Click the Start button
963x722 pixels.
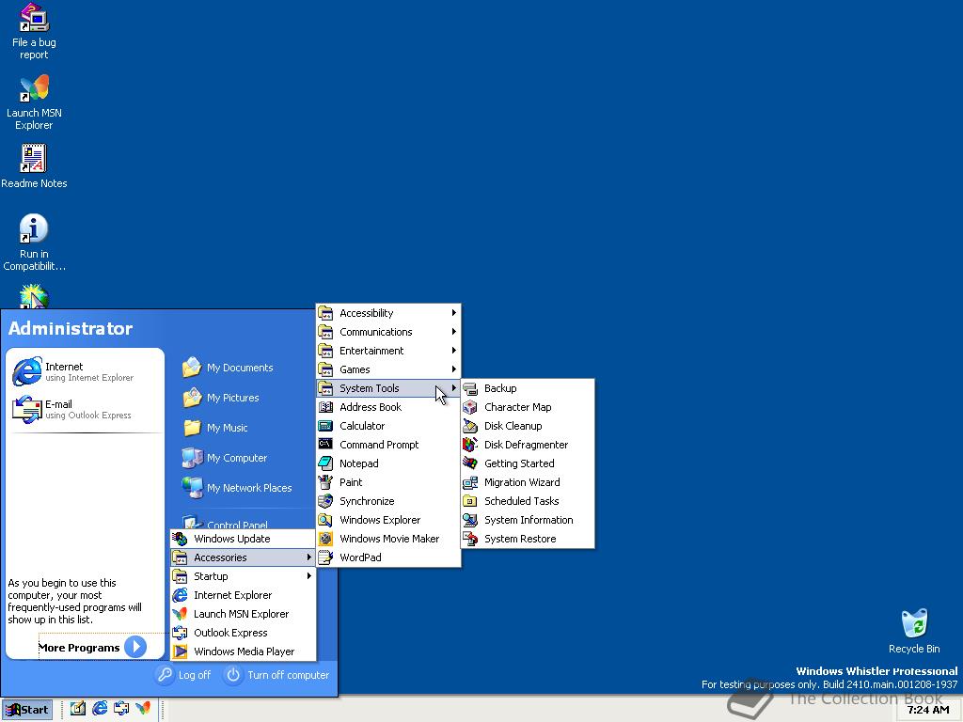27,710
